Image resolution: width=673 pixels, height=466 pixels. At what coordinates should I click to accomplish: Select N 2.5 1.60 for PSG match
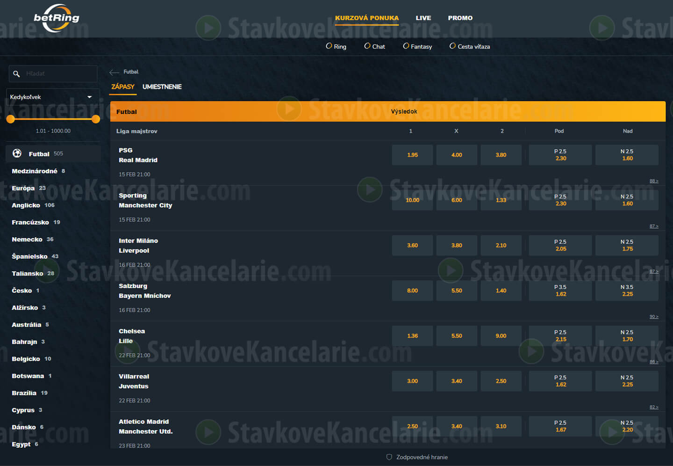627,155
